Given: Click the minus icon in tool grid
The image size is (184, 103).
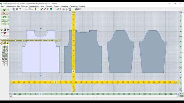Looking at the screenshot, I should 6,62.
